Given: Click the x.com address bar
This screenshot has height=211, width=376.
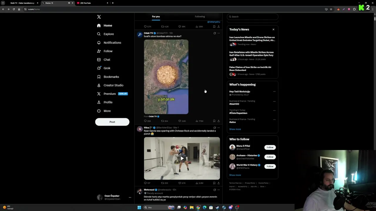Looking at the screenshot, I should point(173,9).
